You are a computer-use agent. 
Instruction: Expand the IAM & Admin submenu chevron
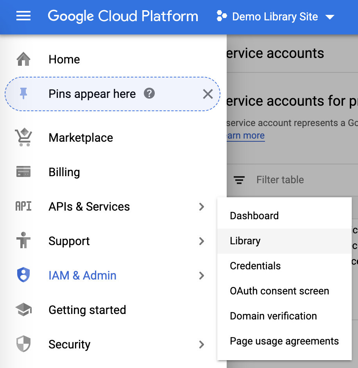click(x=202, y=276)
